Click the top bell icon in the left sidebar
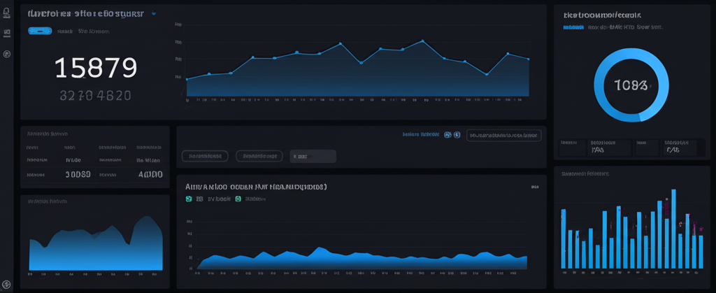 [x=7, y=14]
